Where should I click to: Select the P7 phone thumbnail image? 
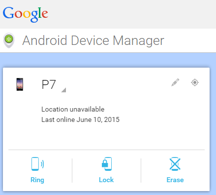(x=20, y=84)
